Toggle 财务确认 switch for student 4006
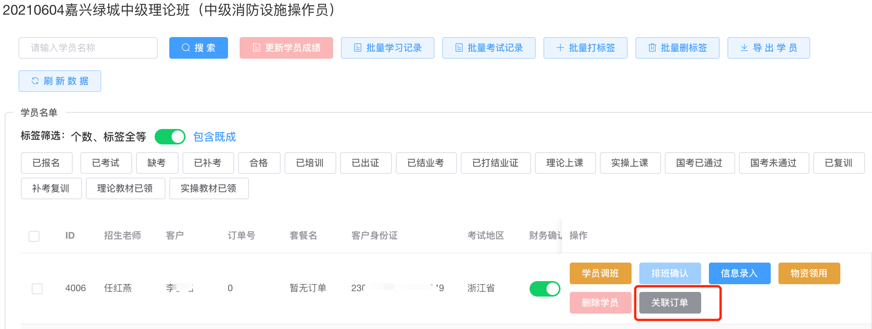The width and height of the screenshot is (872, 329). tap(545, 289)
